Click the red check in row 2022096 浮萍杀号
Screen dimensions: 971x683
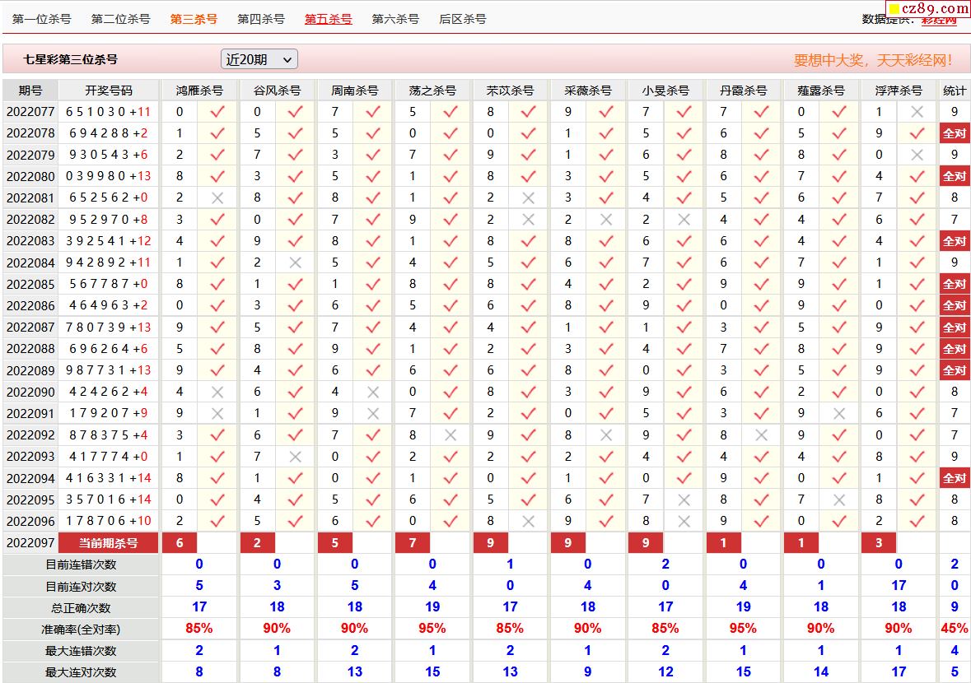click(917, 521)
